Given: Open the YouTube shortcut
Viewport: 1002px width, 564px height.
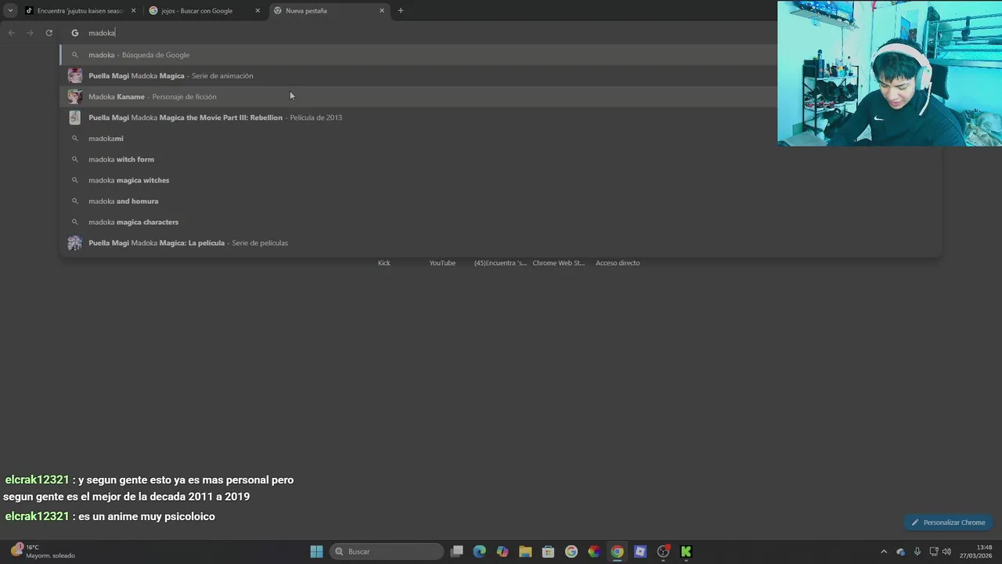Looking at the screenshot, I should click(x=442, y=263).
